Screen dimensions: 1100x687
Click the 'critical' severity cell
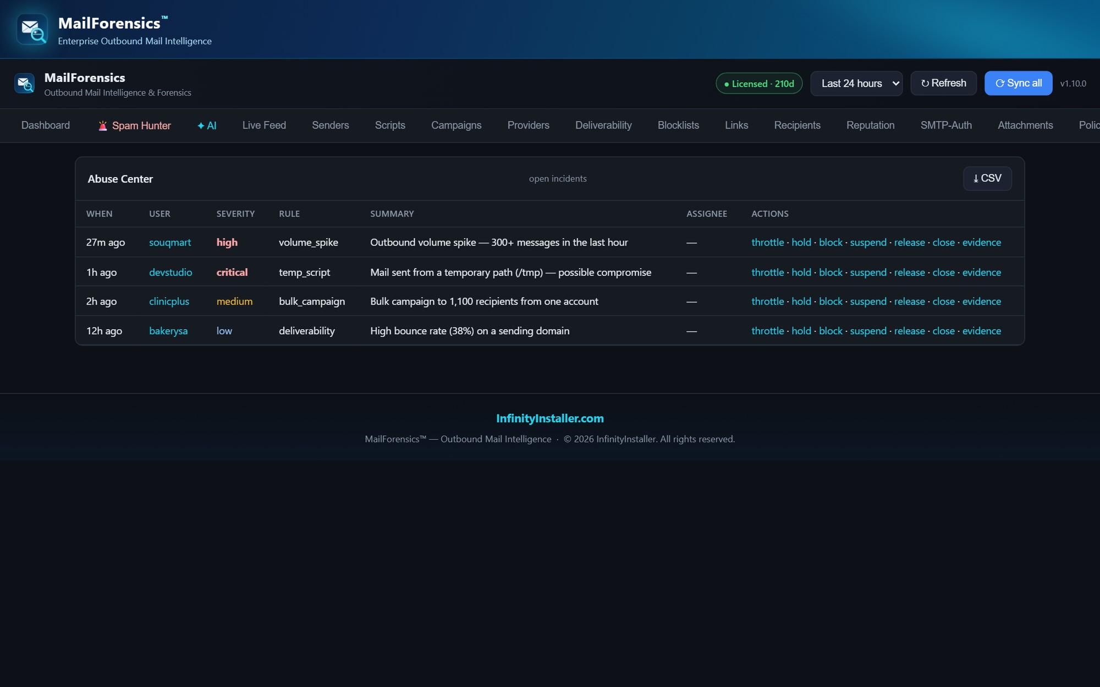(x=232, y=272)
